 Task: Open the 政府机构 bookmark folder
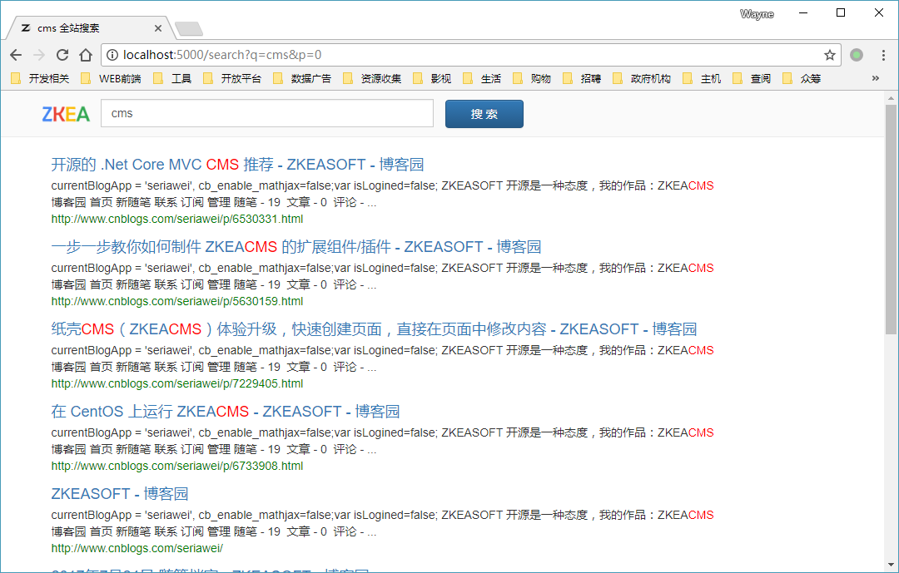pos(642,78)
